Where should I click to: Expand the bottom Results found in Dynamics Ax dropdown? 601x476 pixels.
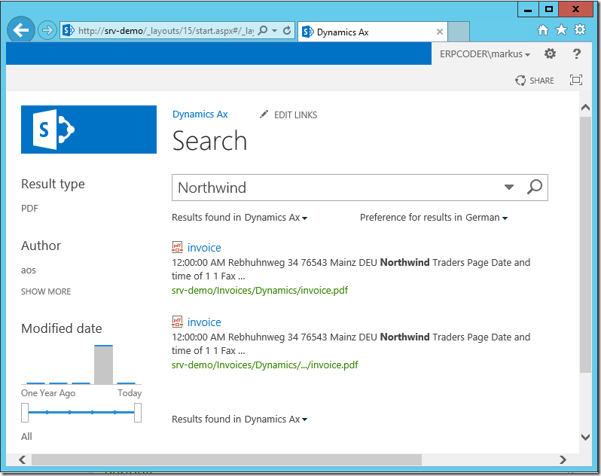coord(239,420)
